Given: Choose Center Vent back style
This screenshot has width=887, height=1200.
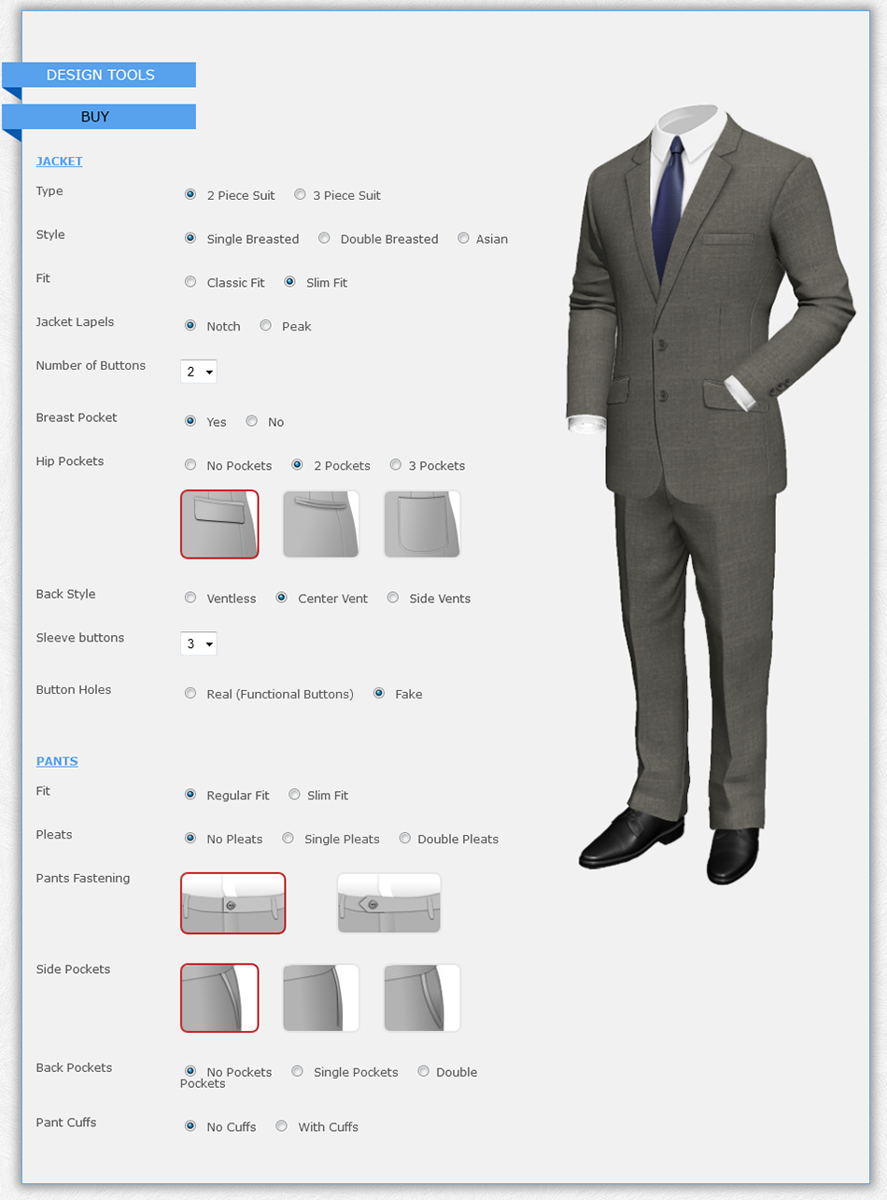Looking at the screenshot, I should 281,598.
